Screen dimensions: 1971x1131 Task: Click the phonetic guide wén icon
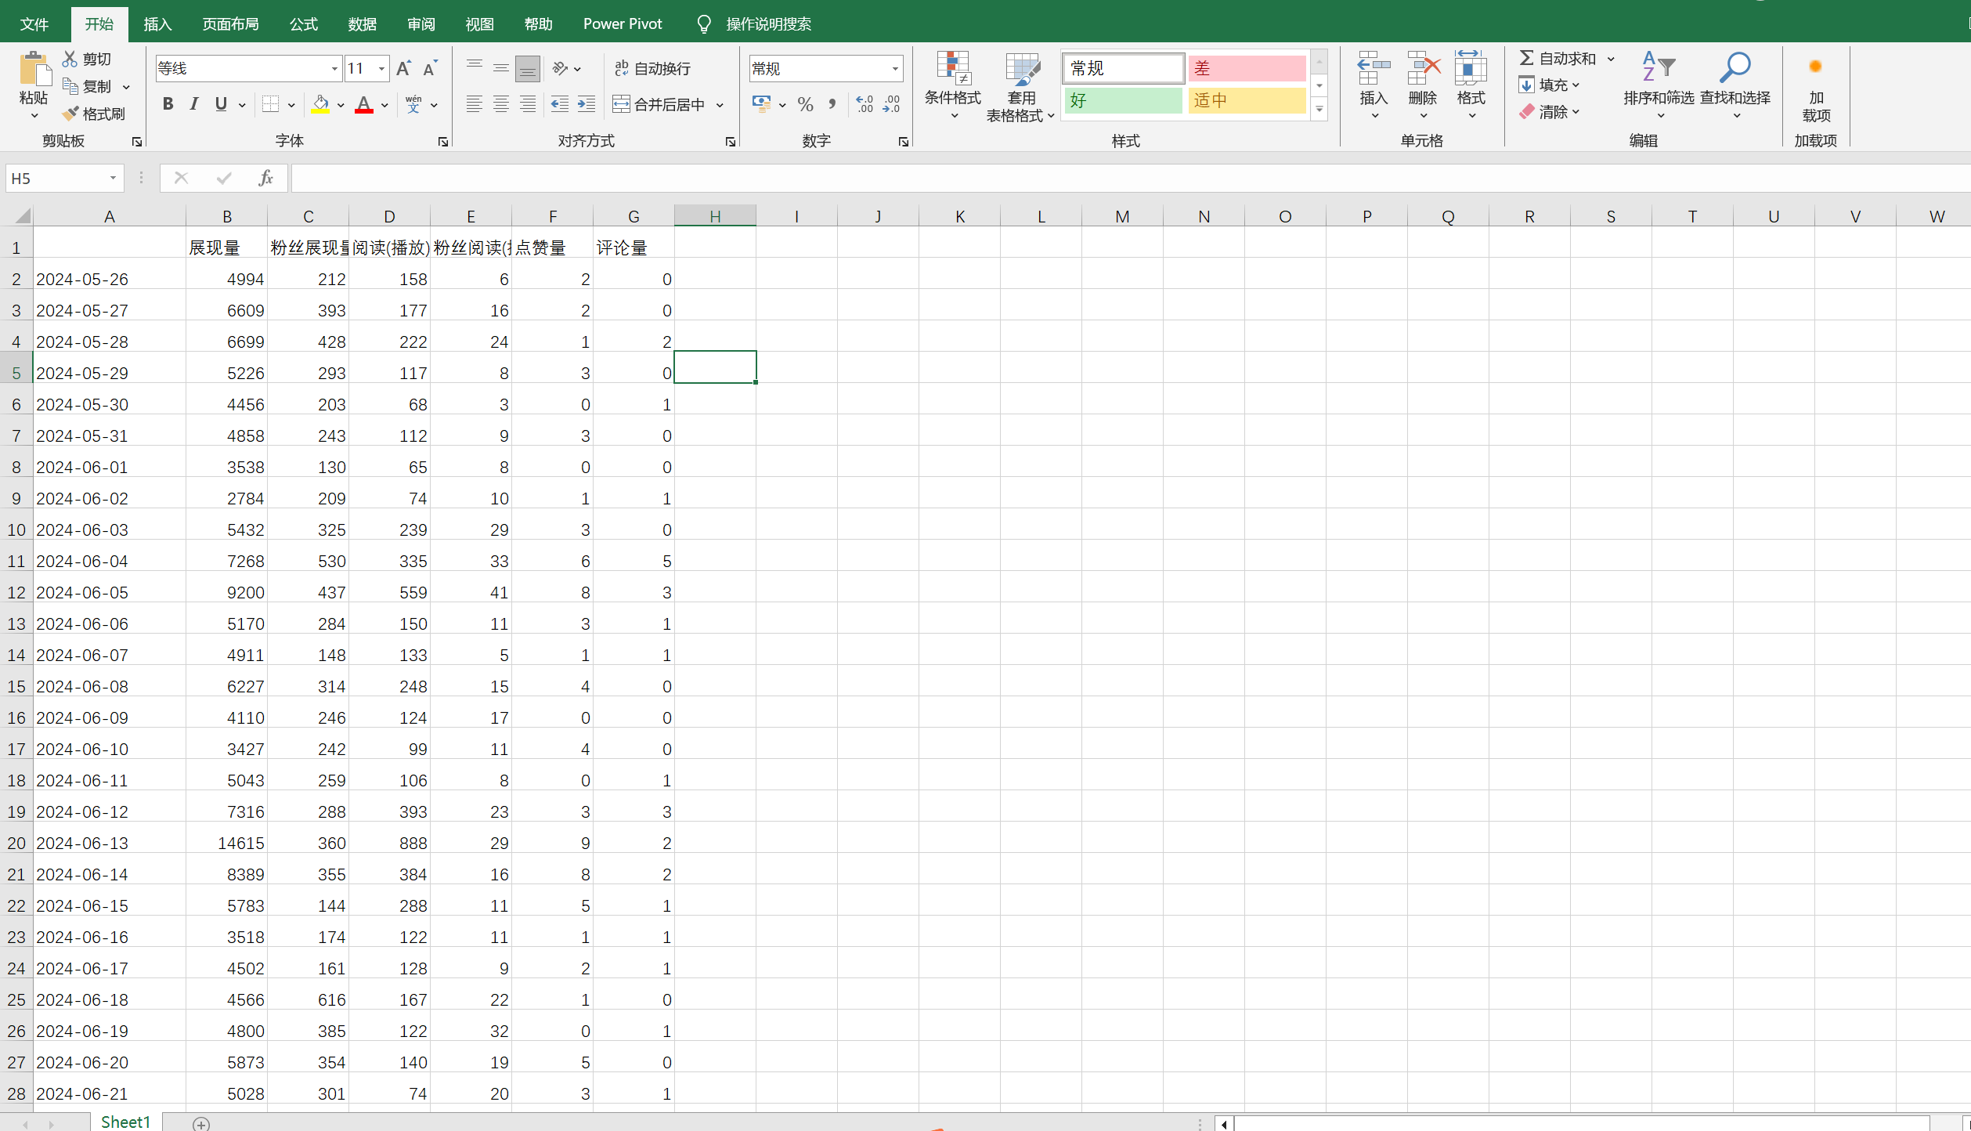[413, 104]
